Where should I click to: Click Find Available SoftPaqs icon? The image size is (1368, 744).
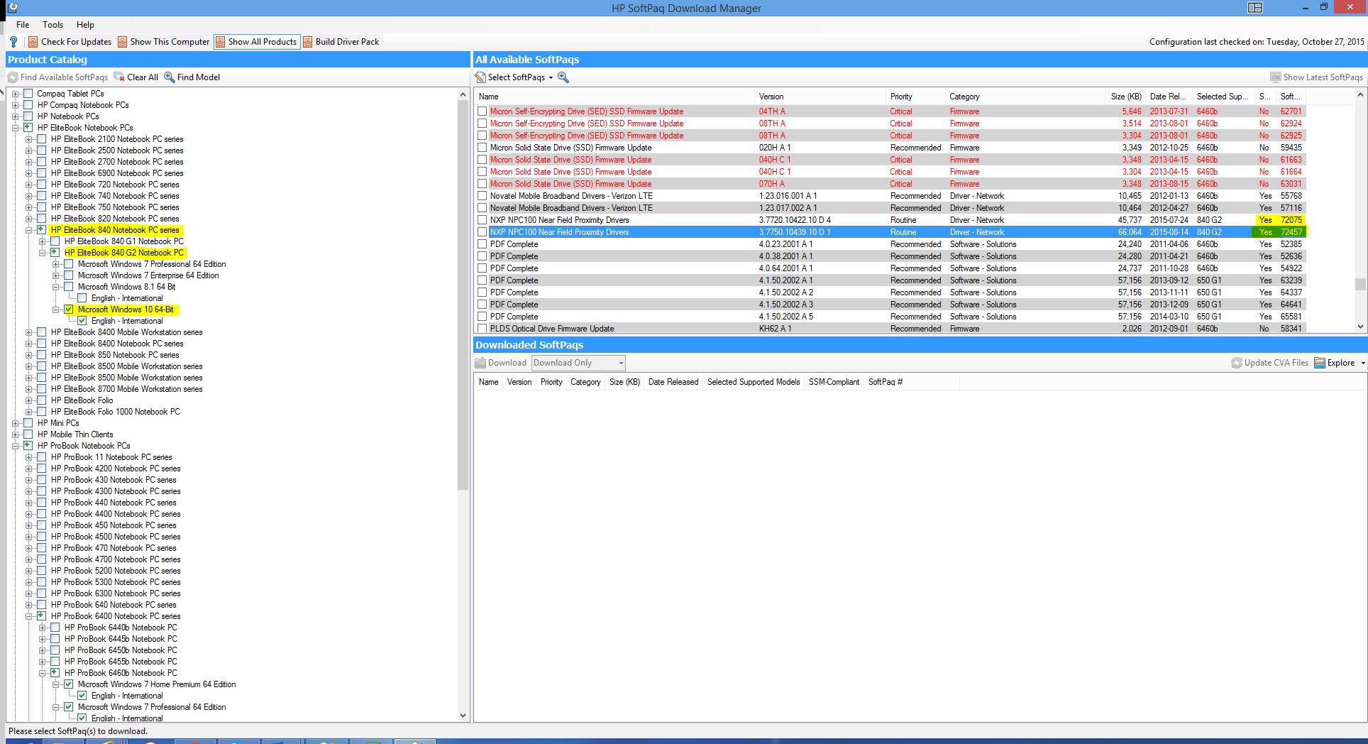(x=13, y=77)
